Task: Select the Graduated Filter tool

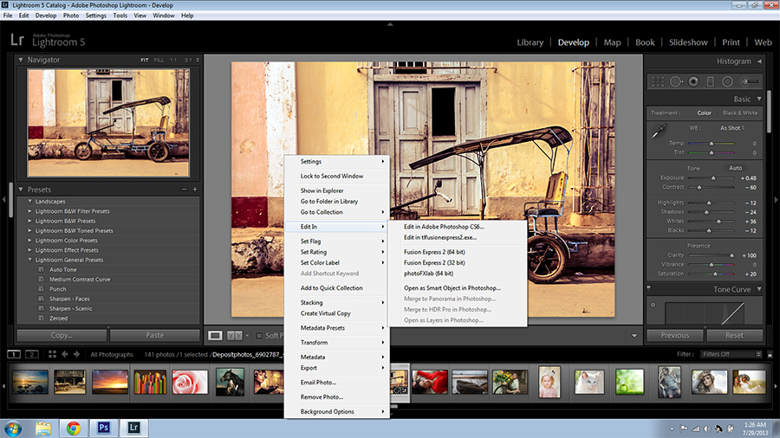Action: pyautogui.click(x=710, y=81)
